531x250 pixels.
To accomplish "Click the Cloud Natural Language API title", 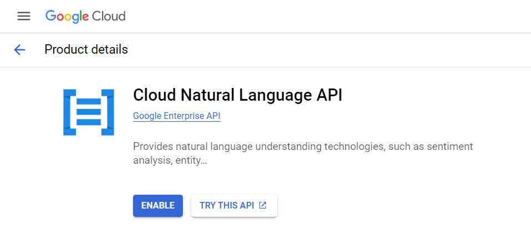I will tap(238, 95).
